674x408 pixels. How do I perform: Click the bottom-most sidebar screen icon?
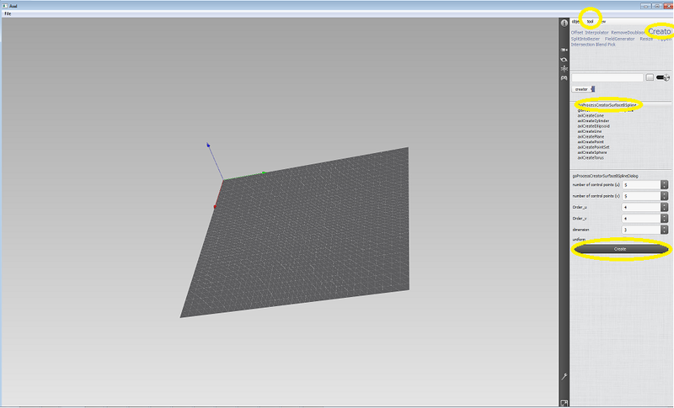tap(564, 403)
